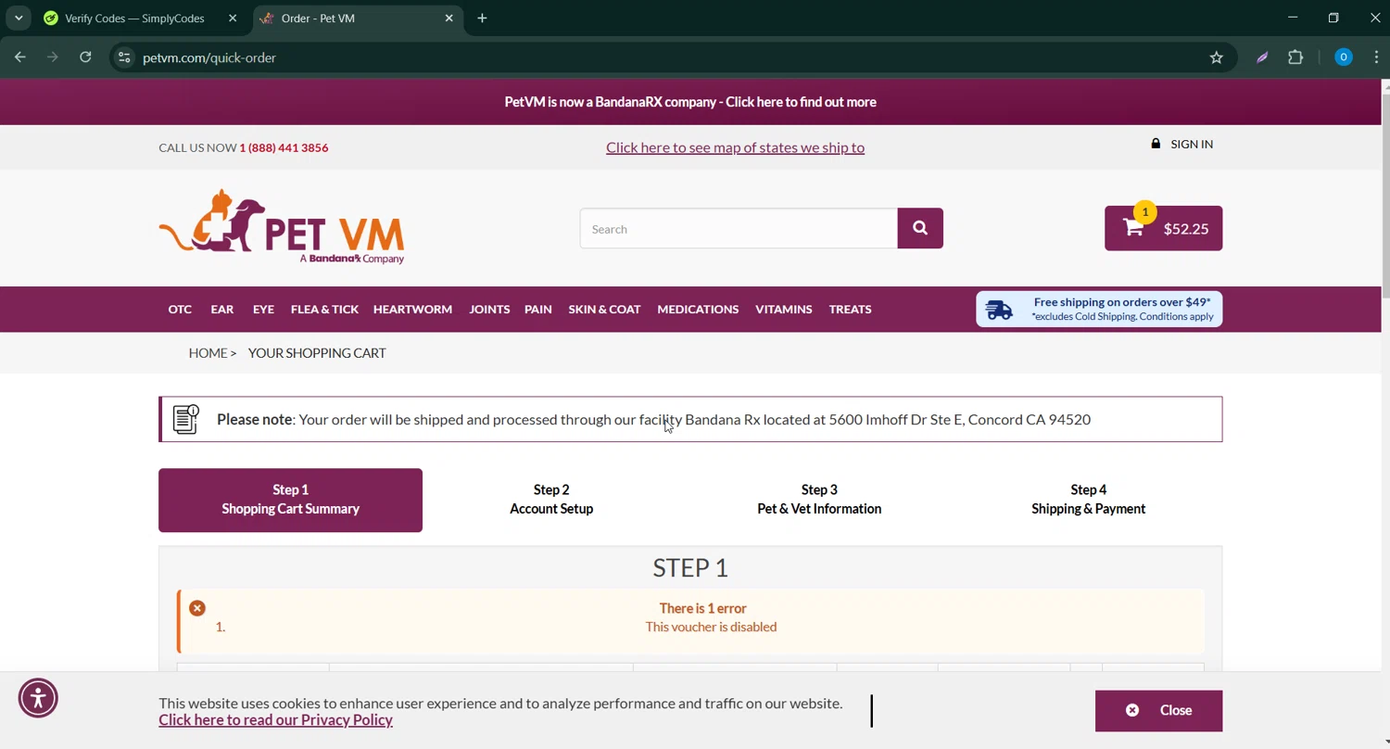
Task: Open a new browser tab
Action: click(x=482, y=18)
